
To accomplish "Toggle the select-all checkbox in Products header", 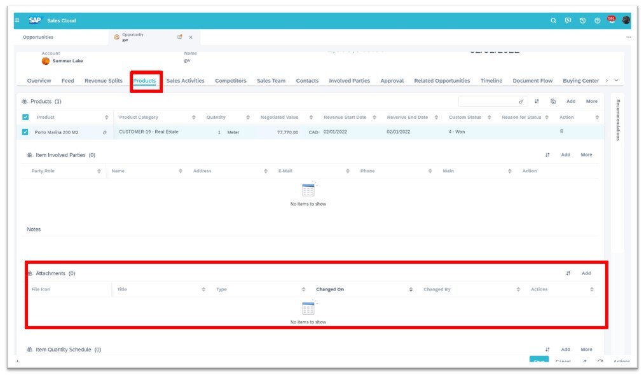I will click(x=25, y=118).
